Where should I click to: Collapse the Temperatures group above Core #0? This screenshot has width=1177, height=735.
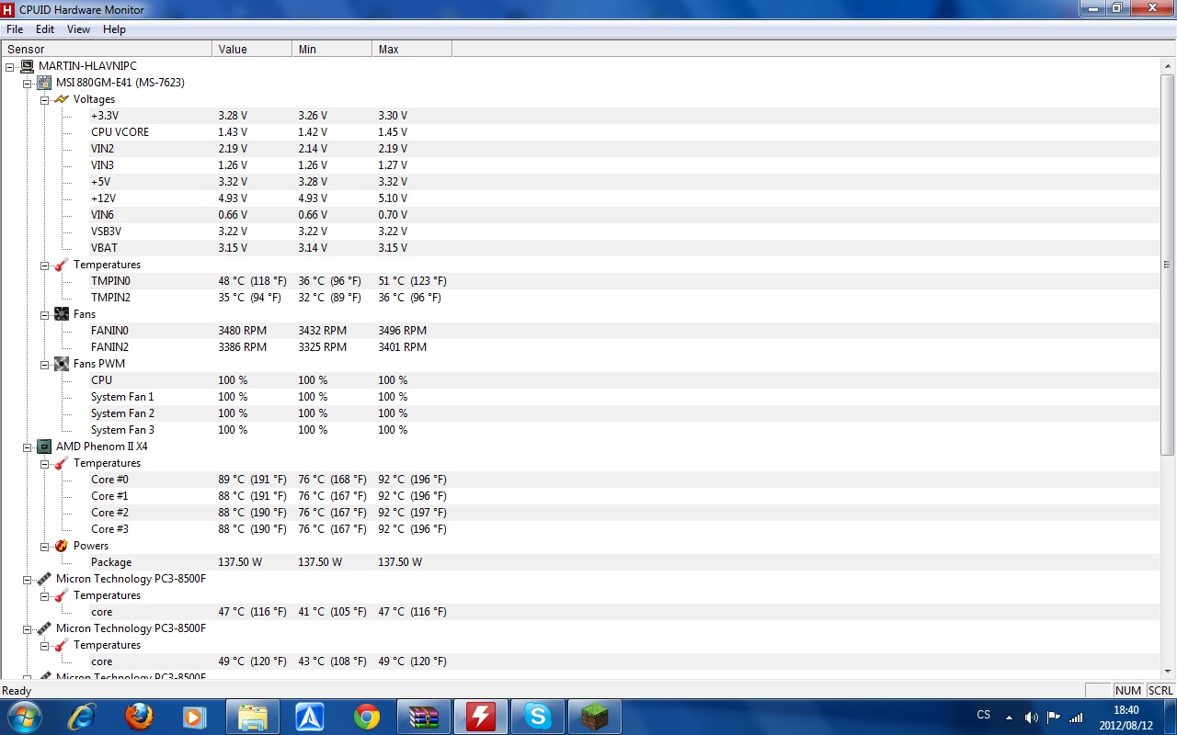pyautogui.click(x=44, y=463)
